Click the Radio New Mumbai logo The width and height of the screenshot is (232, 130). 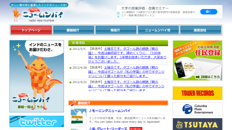[x=39, y=13]
